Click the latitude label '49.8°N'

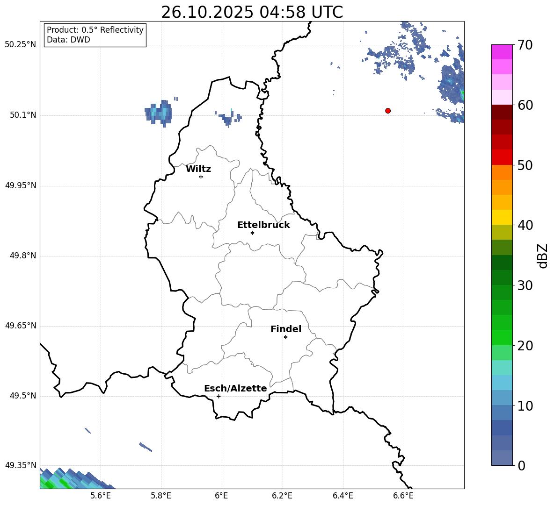[x=23, y=256]
